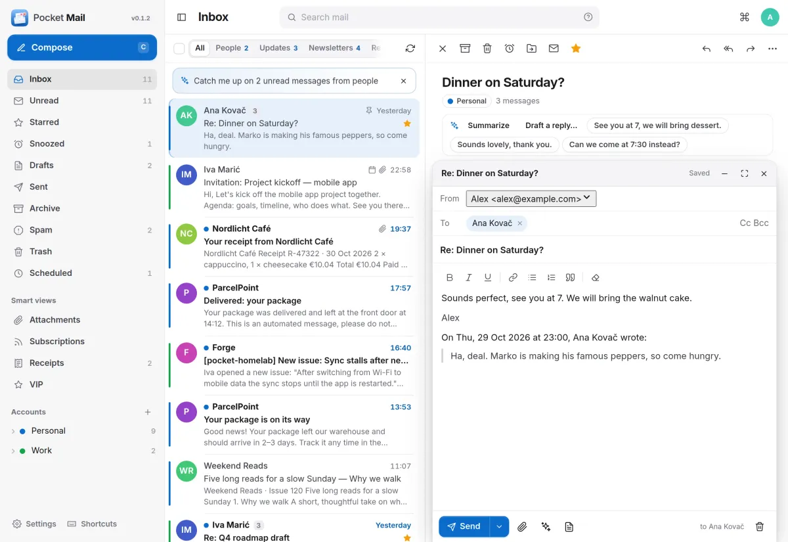Screen dimensions: 788x542
Task: Add a block quote to the reply
Action: pyautogui.click(x=571, y=277)
